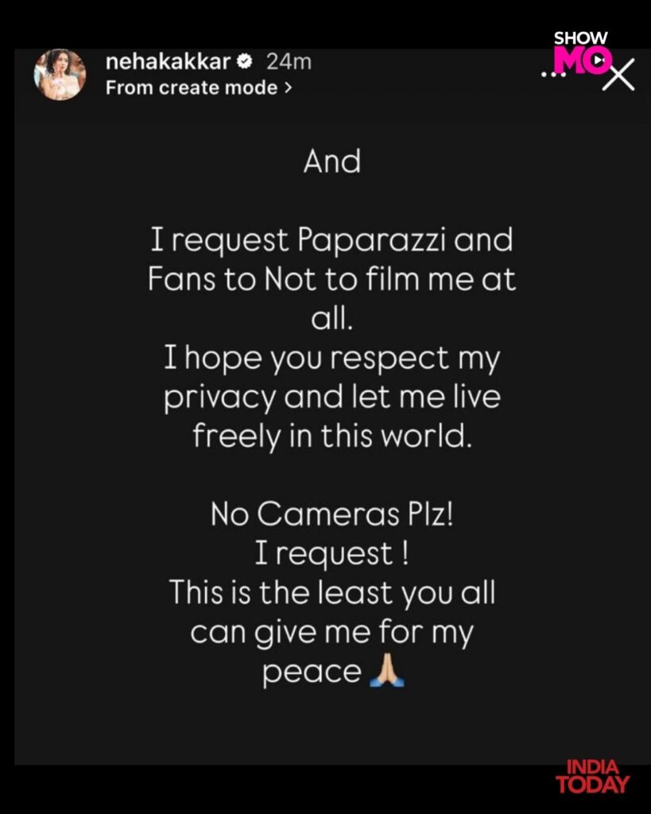Click the word And at the top

click(x=332, y=162)
